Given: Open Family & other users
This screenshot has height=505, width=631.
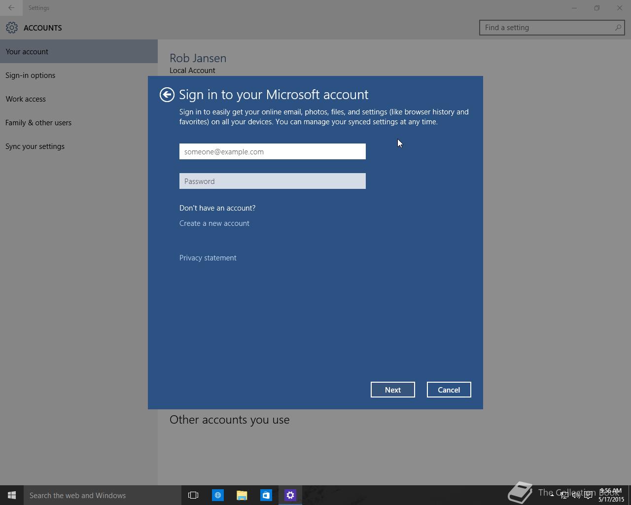Looking at the screenshot, I should pyautogui.click(x=79, y=122).
